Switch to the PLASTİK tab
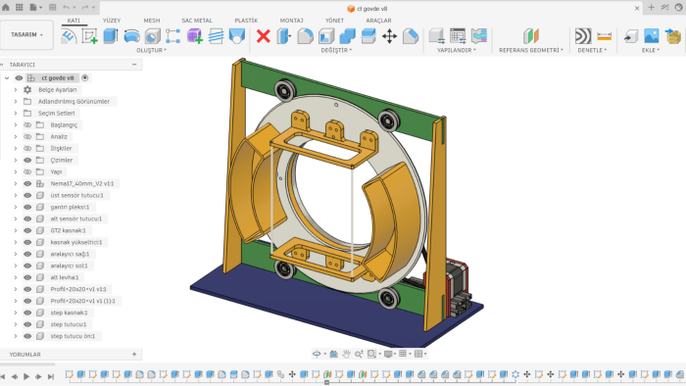The height and width of the screenshot is (386, 686). tap(246, 21)
